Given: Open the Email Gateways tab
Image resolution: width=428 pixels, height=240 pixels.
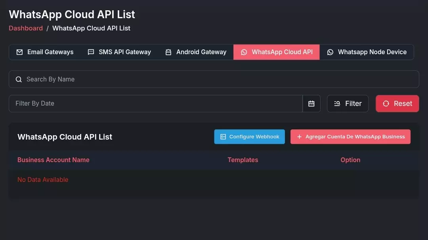Looking at the screenshot, I should pyautogui.click(x=45, y=52).
